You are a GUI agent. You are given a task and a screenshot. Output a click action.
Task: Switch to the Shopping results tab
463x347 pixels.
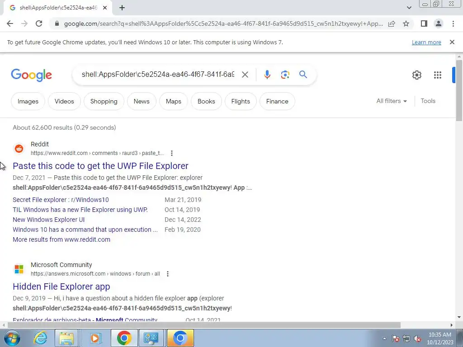click(104, 101)
